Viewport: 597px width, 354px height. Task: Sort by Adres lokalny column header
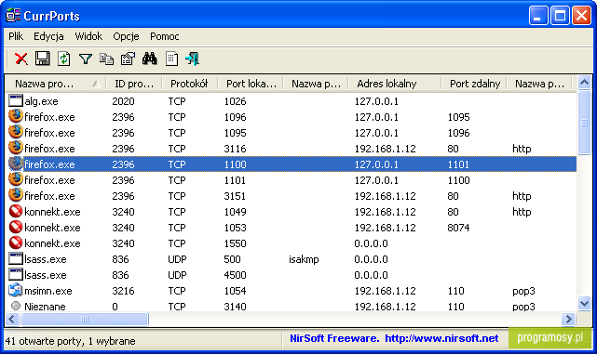click(395, 84)
